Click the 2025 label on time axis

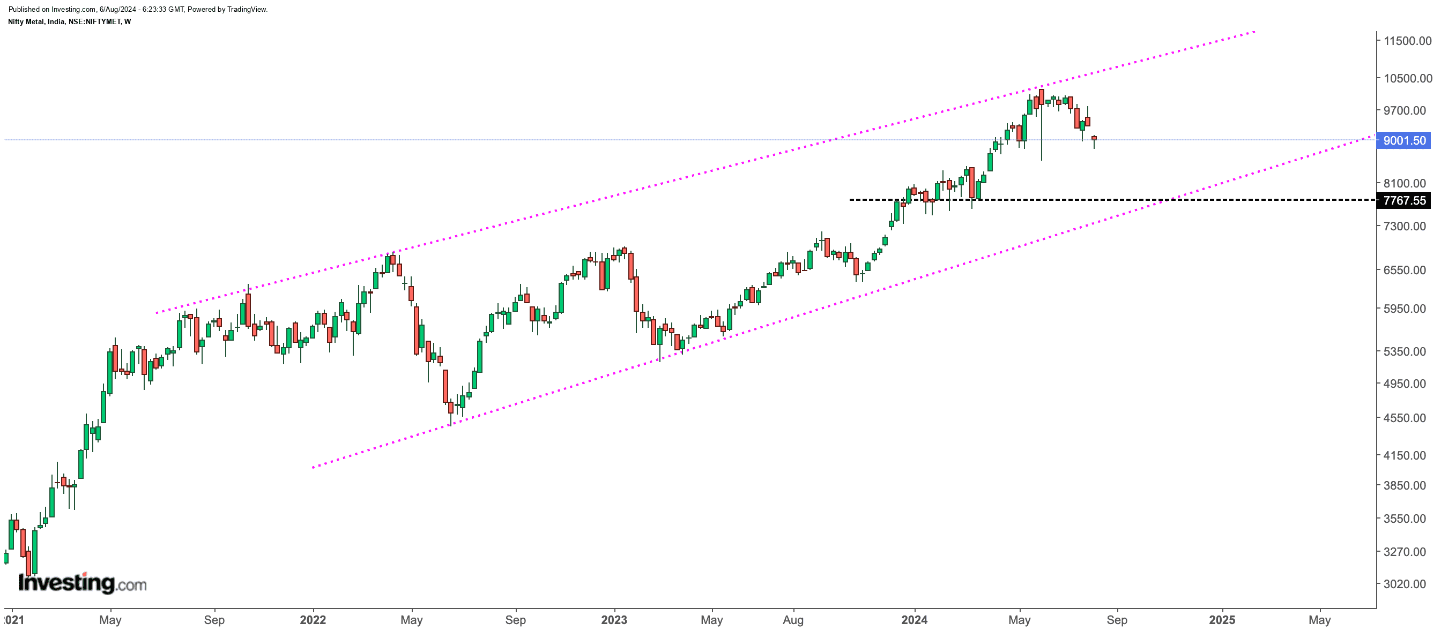pos(1222,620)
